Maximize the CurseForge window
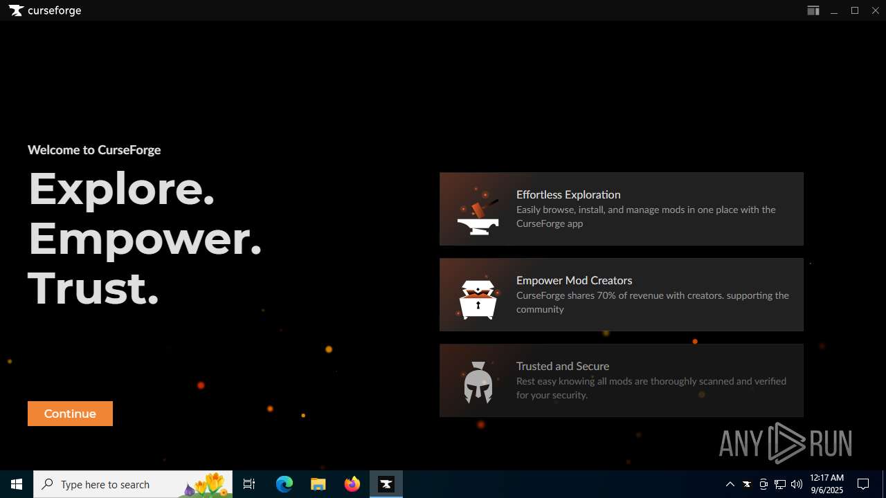This screenshot has height=498, width=886. (x=855, y=10)
